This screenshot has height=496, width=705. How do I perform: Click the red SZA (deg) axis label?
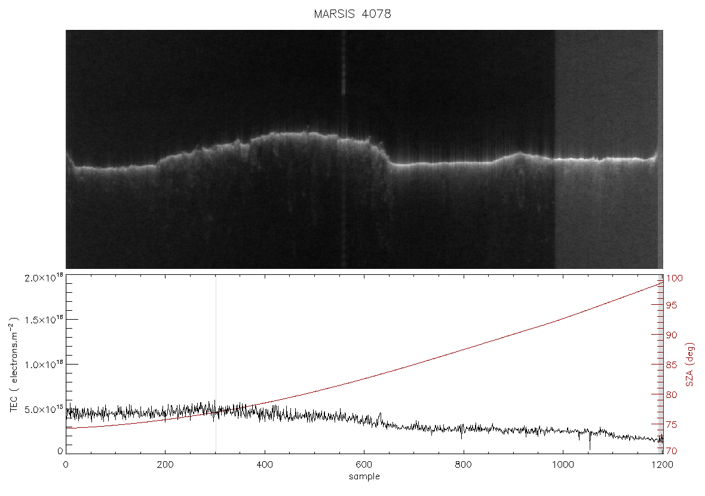[x=690, y=365]
